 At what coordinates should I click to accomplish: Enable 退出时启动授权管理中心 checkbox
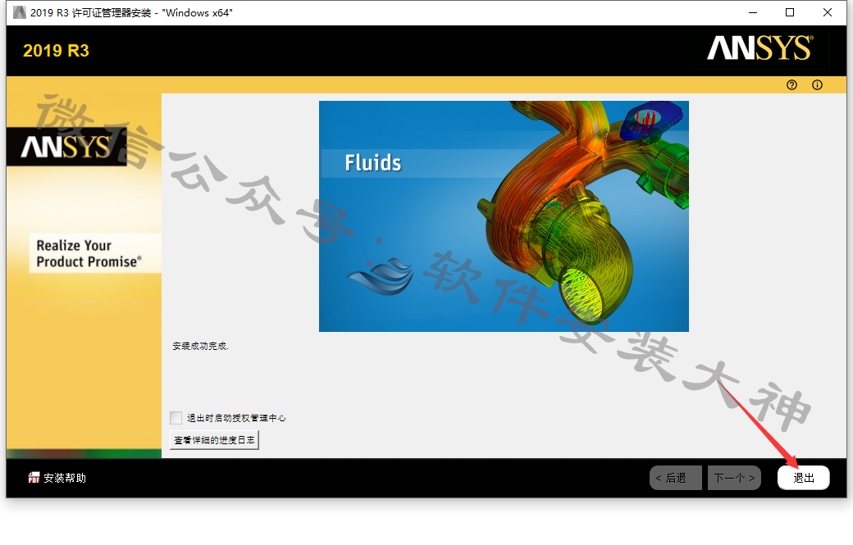pyautogui.click(x=176, y=417)
